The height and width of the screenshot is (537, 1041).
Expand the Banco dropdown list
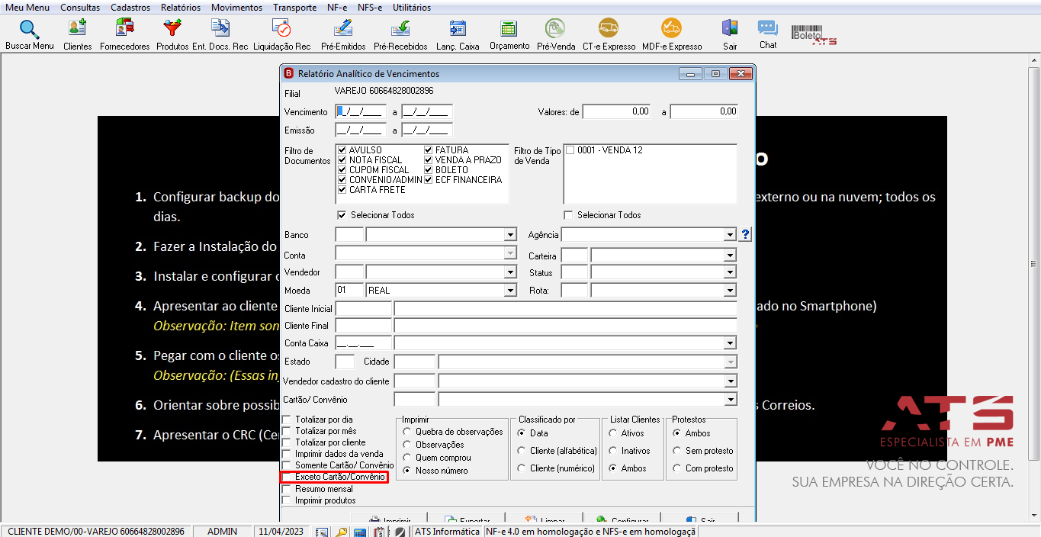(510, 235)
